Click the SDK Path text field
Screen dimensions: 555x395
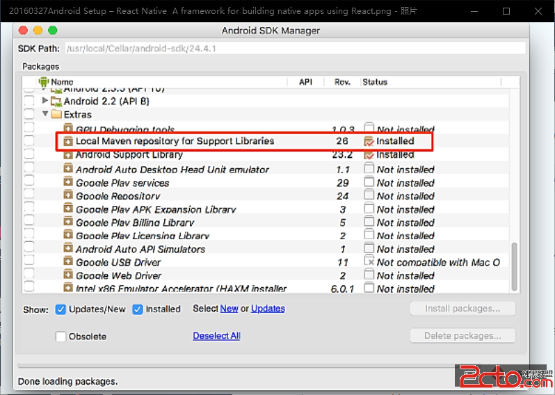[x=295, y=49]
